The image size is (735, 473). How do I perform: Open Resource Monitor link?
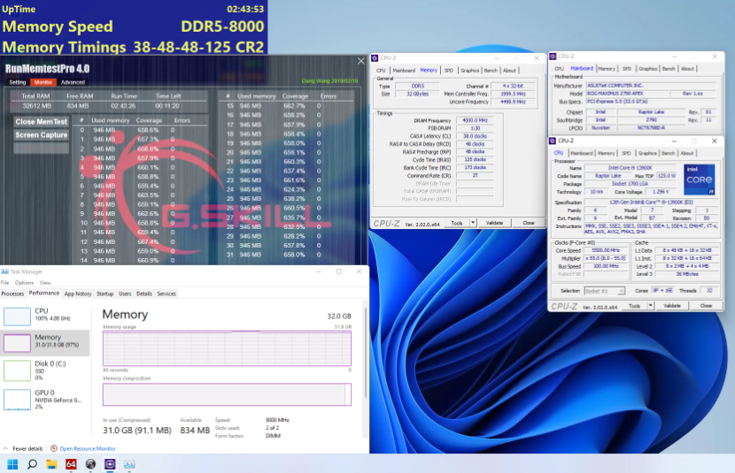pyautogui.click(x=87, y=448)
